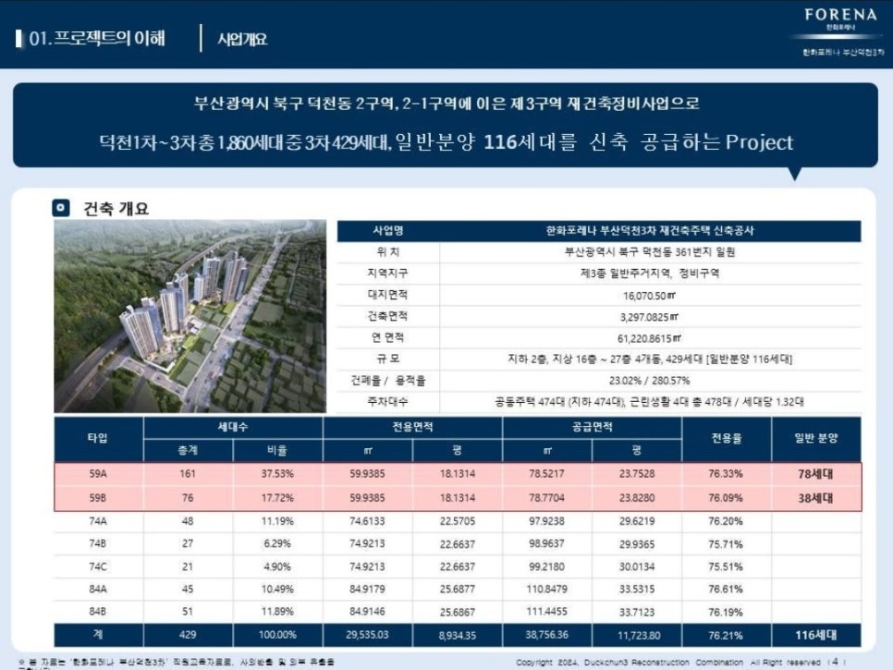Click the '공급면적' column group header
Viewport: 893px width, 670px height.
point(593,427)
